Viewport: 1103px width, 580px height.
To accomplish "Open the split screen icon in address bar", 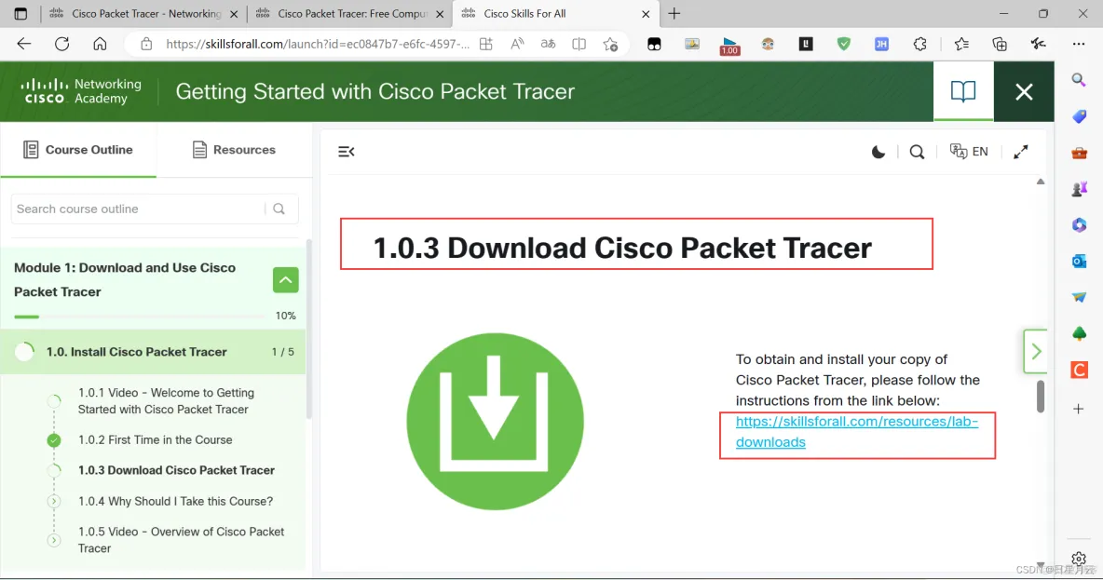I will coord(579,44).
